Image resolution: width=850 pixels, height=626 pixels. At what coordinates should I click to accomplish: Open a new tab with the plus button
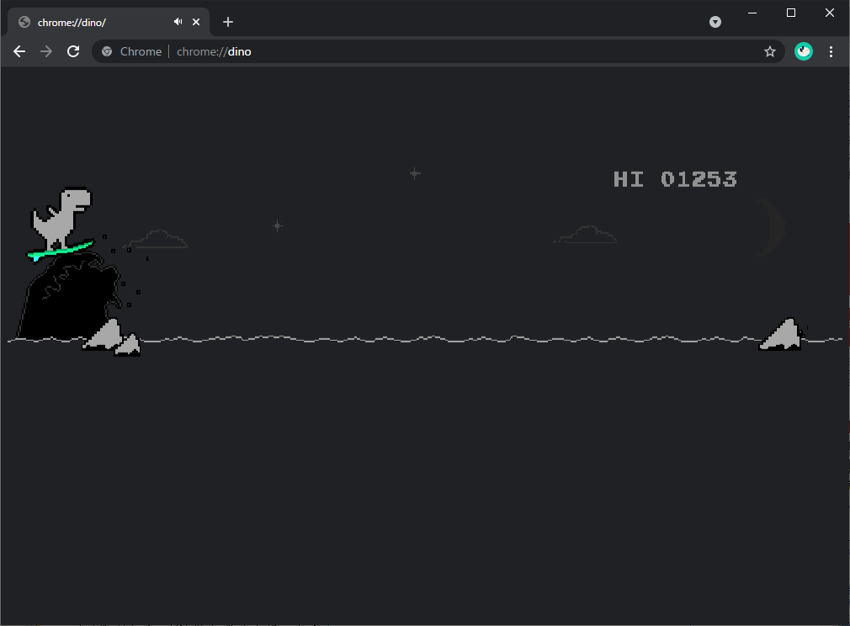[x=228, y=22]
